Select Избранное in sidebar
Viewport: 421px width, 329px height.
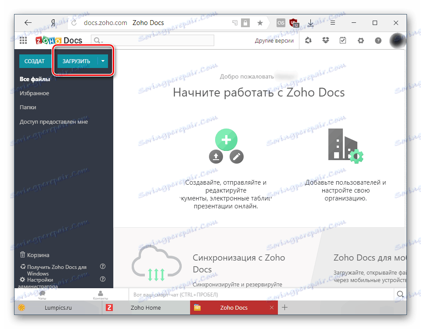tap(34, 93)
